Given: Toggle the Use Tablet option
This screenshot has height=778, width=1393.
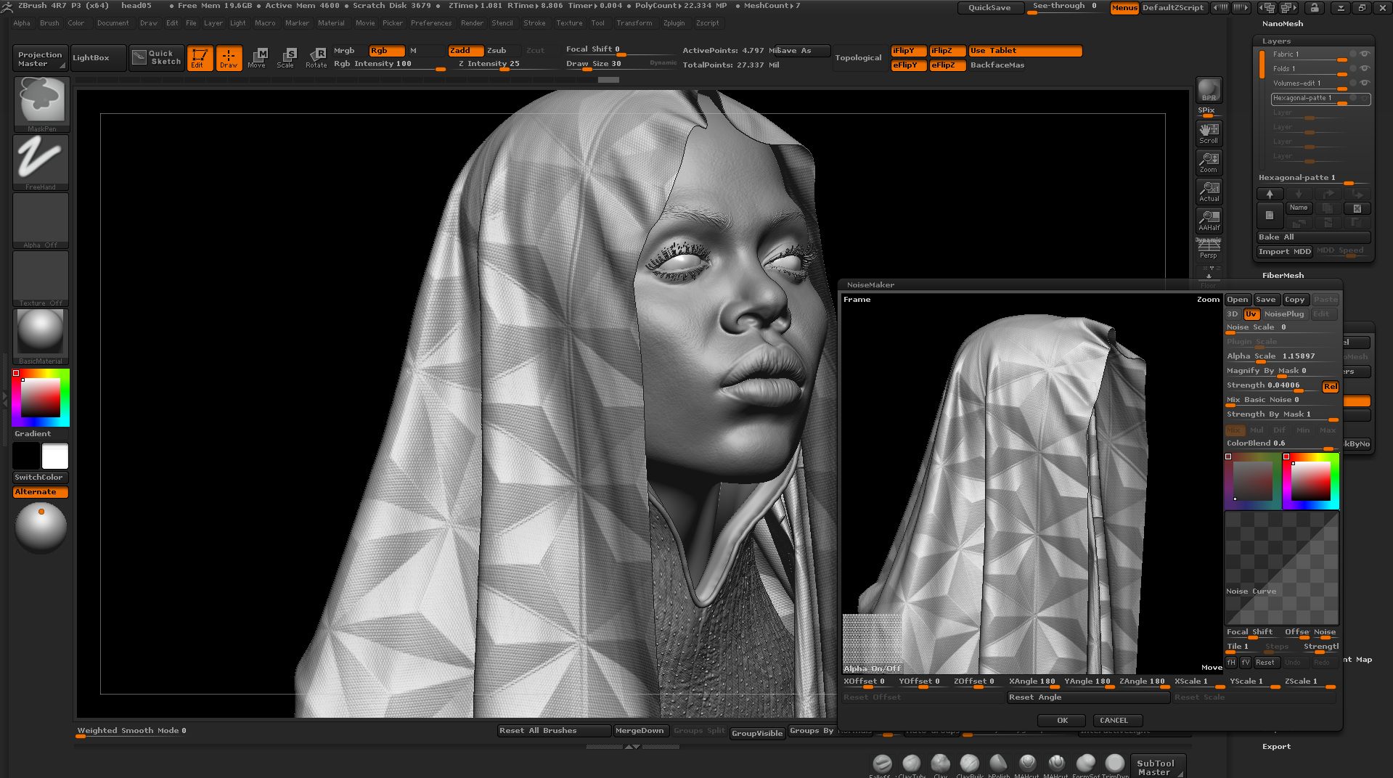Looking at the screenshot, I should (1025, 51).
